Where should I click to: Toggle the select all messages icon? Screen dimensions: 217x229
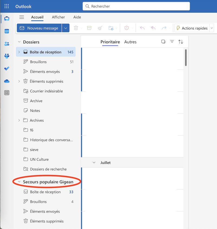pos(163,42)
